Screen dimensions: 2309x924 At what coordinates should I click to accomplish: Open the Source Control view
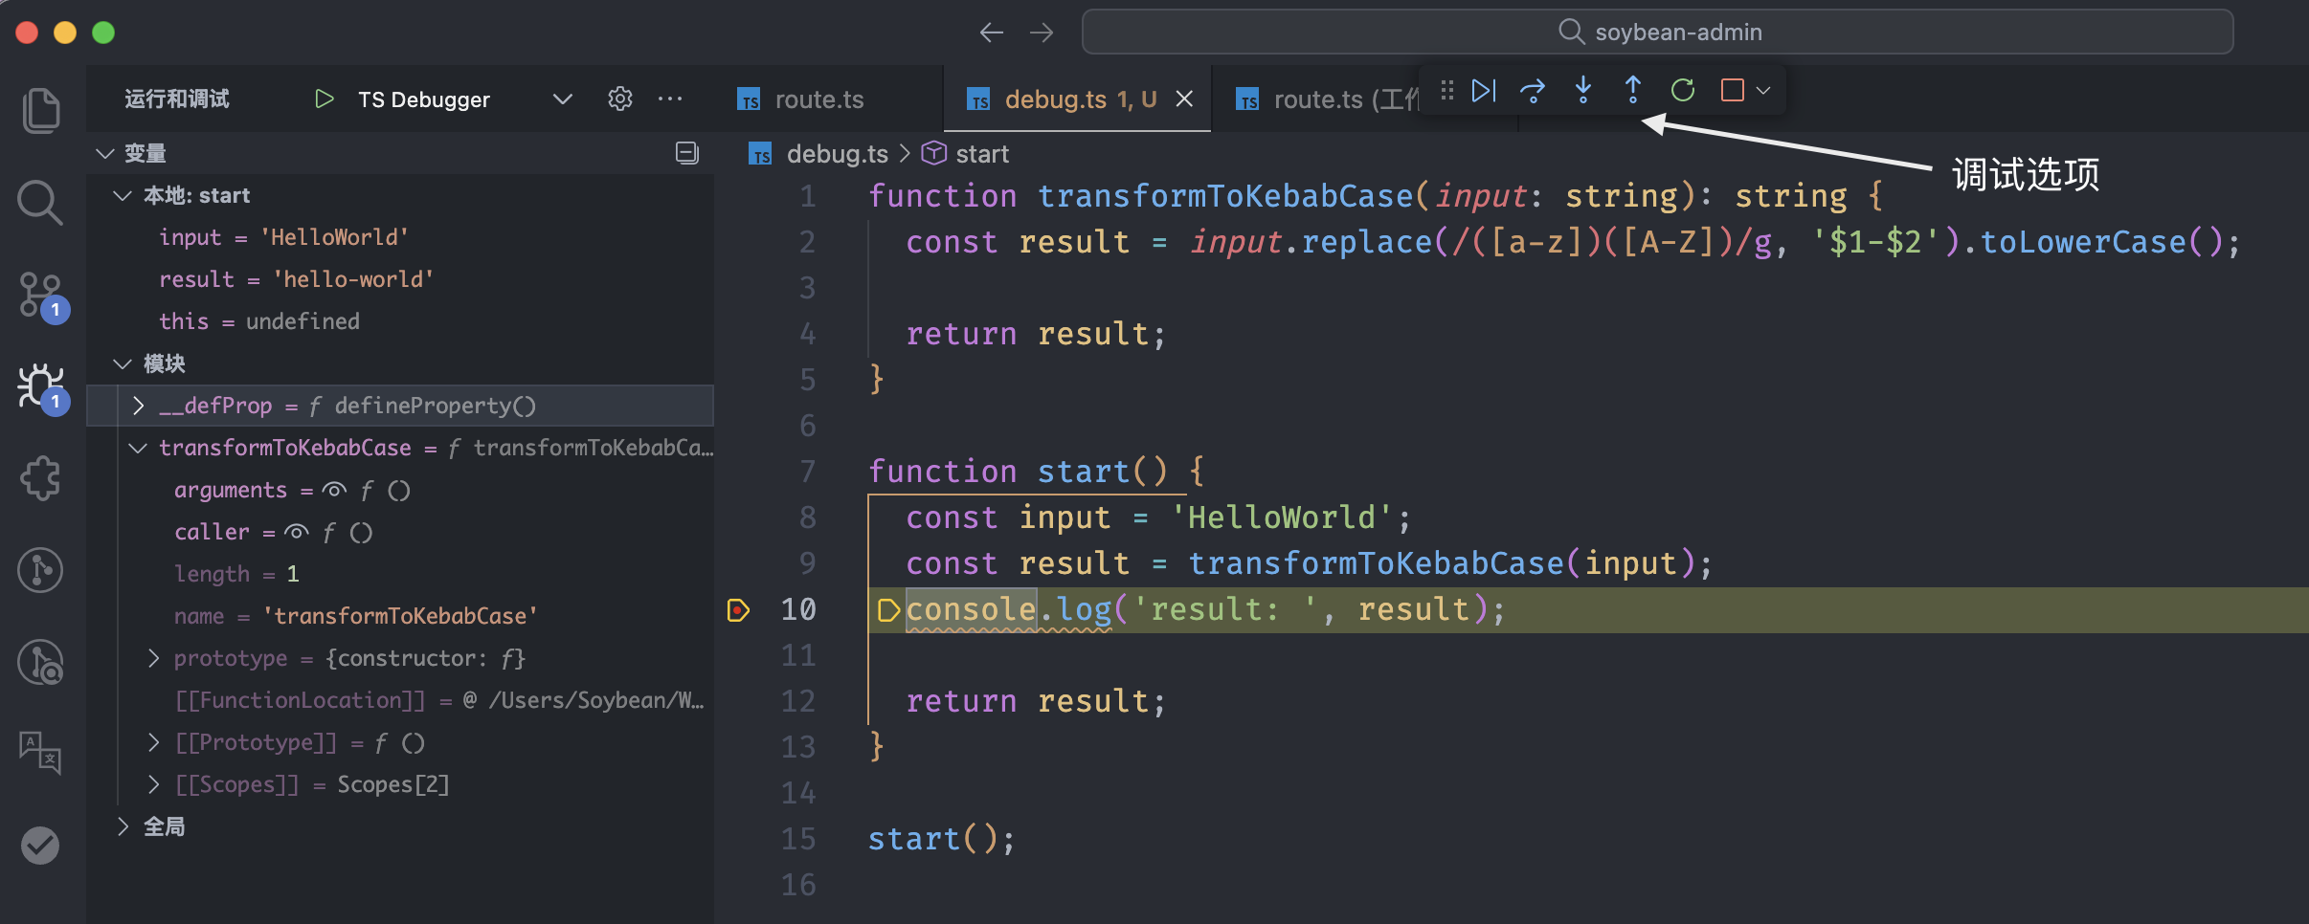40,295
